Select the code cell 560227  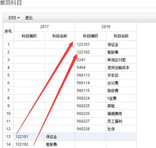pyautogui.click(x=90, y=121)
